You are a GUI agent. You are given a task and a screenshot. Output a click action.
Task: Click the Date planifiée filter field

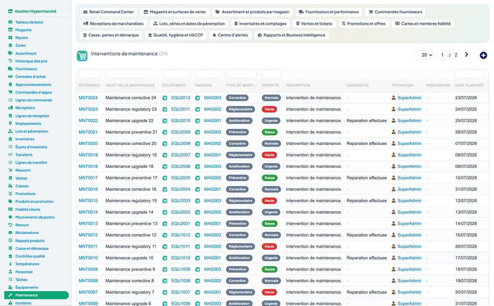pyautogui.click(x=469, y=74)
